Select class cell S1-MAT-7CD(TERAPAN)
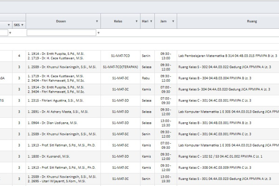The image size is (279, 186). (120, 67)
